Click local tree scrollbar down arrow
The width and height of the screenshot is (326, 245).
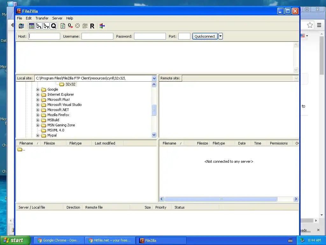pos(154,135)
